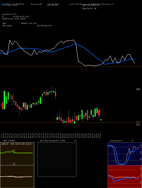Click the 'Day Vol: 0 M' text
The height and width of the screenshot is (188, 142).
pos(89,9)
